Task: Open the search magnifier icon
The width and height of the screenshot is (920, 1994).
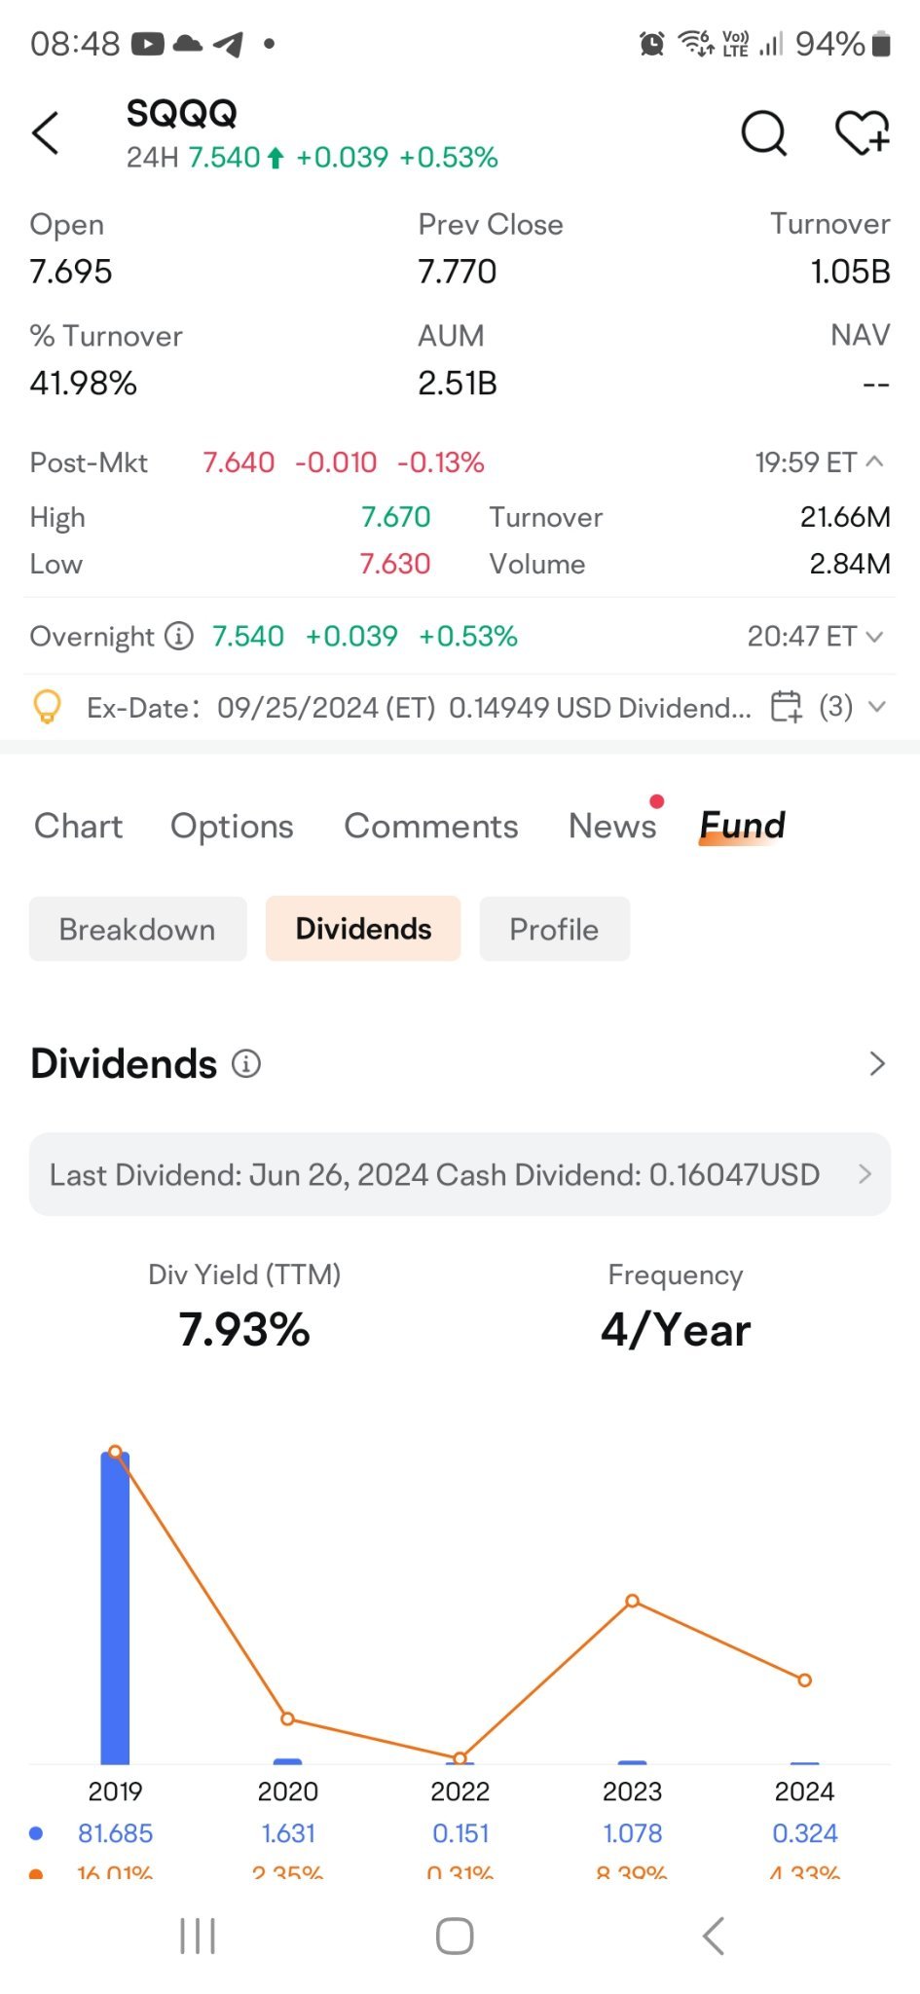Action: 763,133
